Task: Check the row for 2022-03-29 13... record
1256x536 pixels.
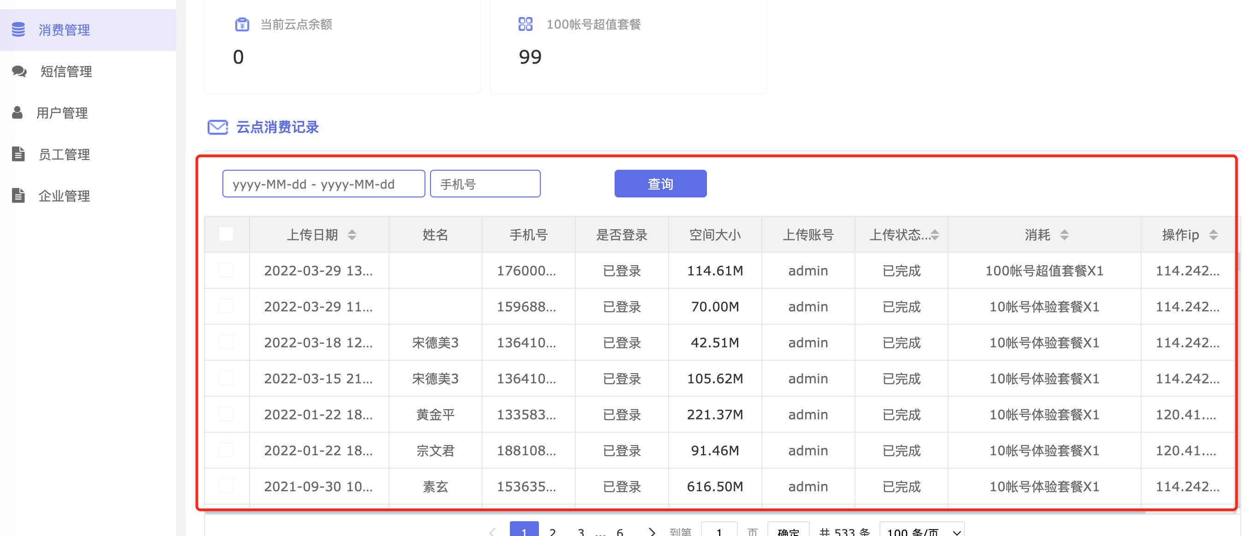Action: (x=226, y=270)
